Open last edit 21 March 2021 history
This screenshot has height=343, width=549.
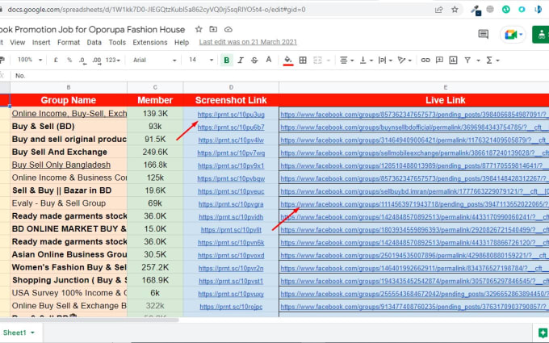(248, 42)
